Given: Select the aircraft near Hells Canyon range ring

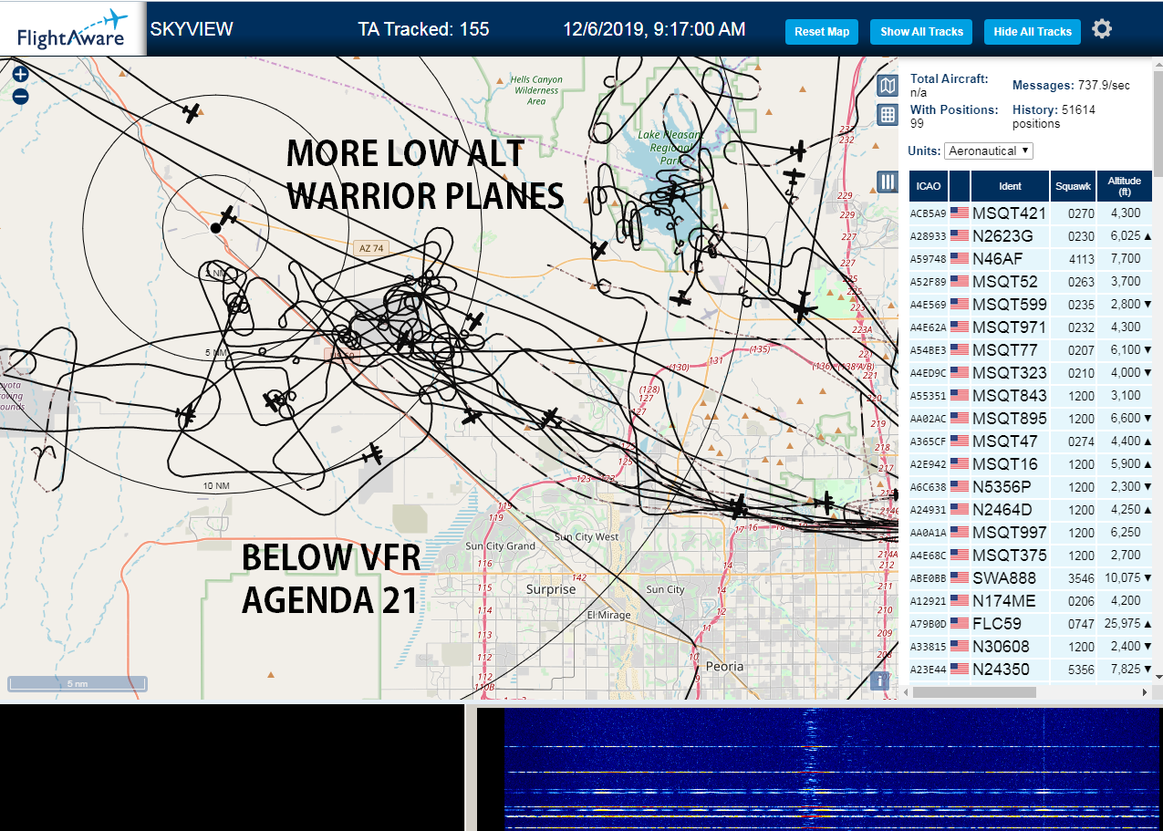Looking at the screenshot, I should pos(191,112).
